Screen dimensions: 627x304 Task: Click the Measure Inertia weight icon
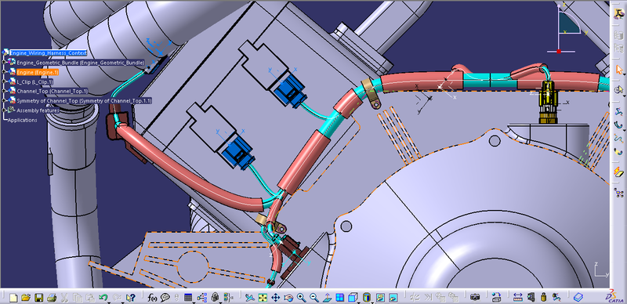543,298
